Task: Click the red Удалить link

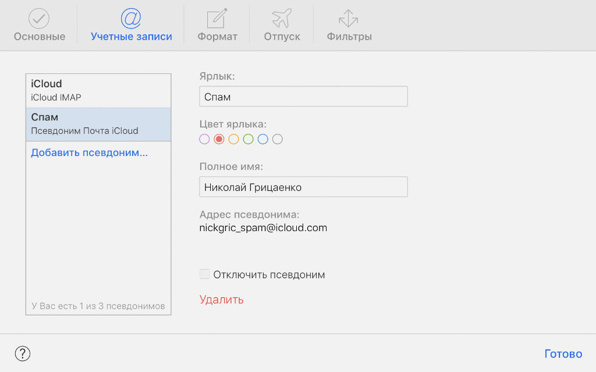Action: pos(221,300)
